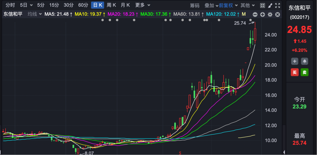Enter fullscreen chart mode

point(277,5)
